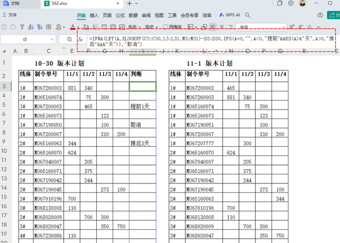
Task: Click the window tiles icon in title bar
Action: pos(280,3)
